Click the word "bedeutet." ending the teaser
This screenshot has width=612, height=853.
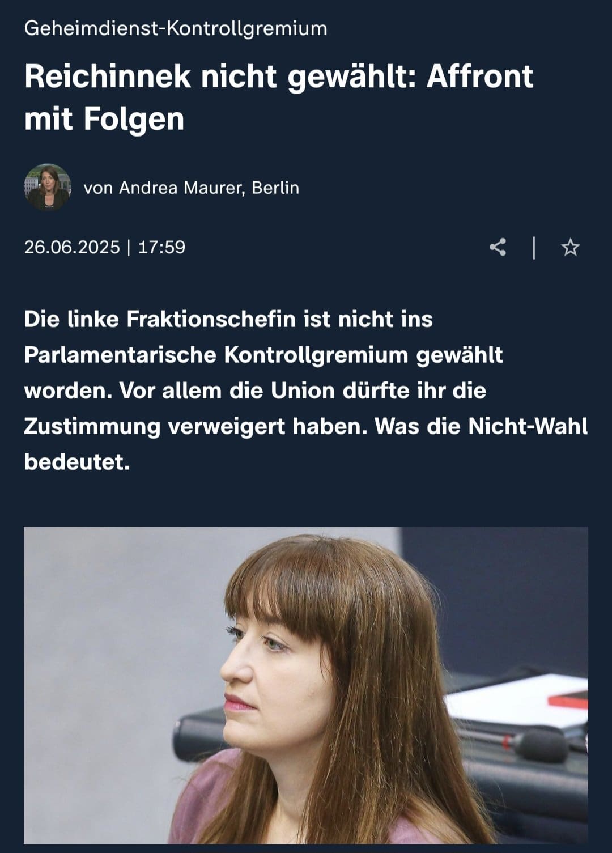tap(77, 462)
